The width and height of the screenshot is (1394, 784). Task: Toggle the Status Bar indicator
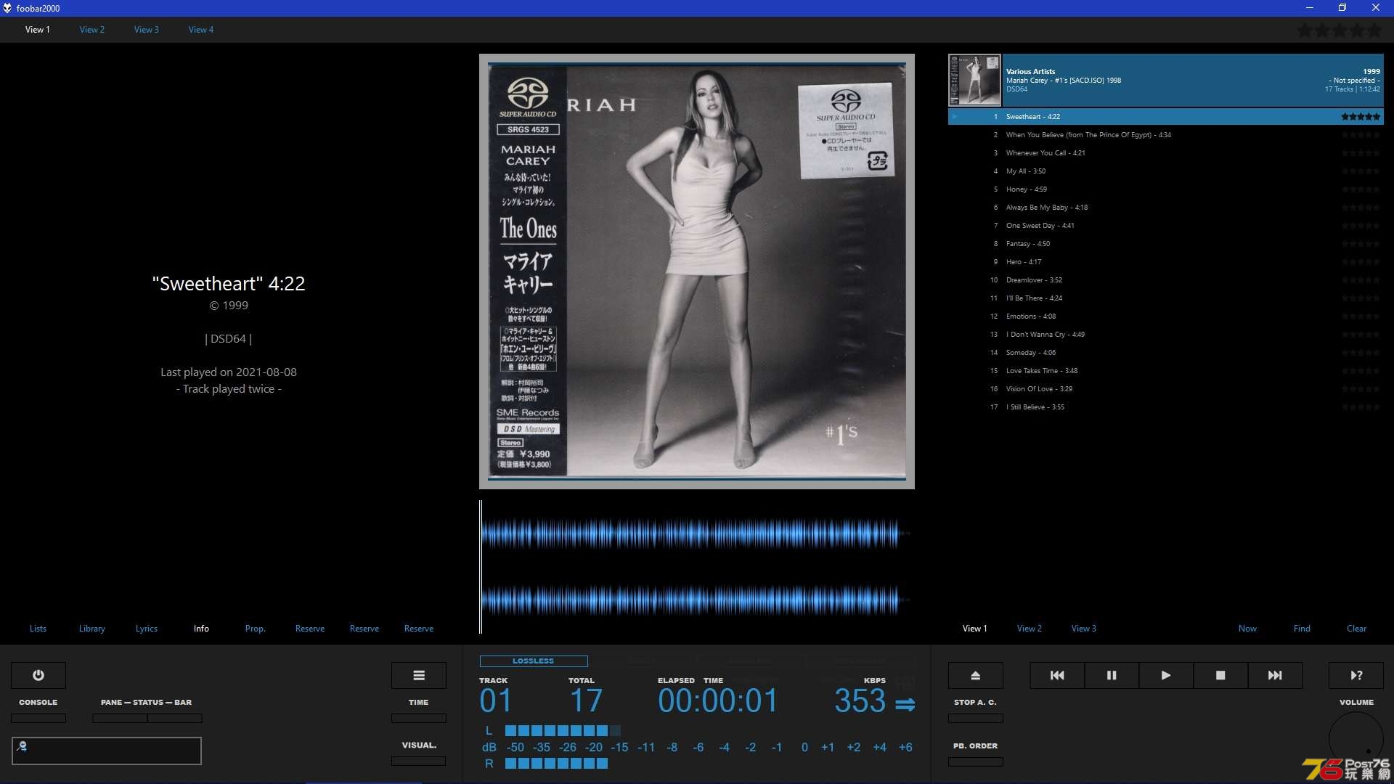pos(175,718)
